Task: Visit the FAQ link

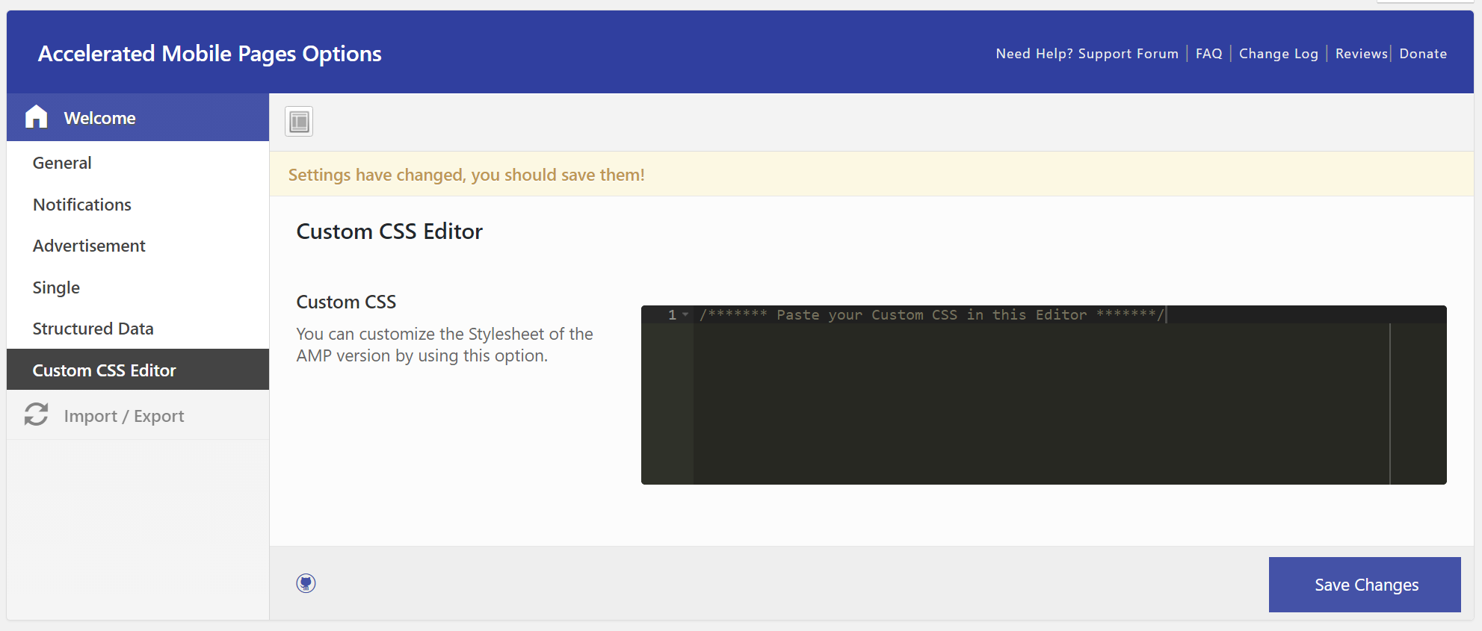Action: [x=1208, y=54]
